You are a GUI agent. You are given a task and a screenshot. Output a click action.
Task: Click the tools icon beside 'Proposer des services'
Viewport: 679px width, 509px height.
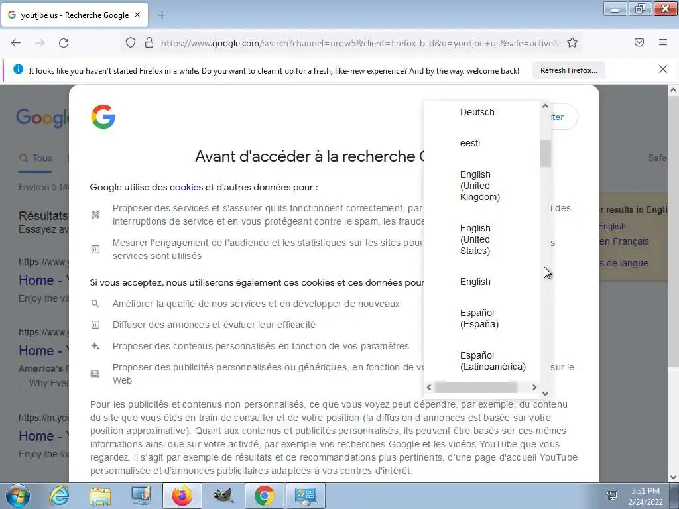tap(95, 215)
